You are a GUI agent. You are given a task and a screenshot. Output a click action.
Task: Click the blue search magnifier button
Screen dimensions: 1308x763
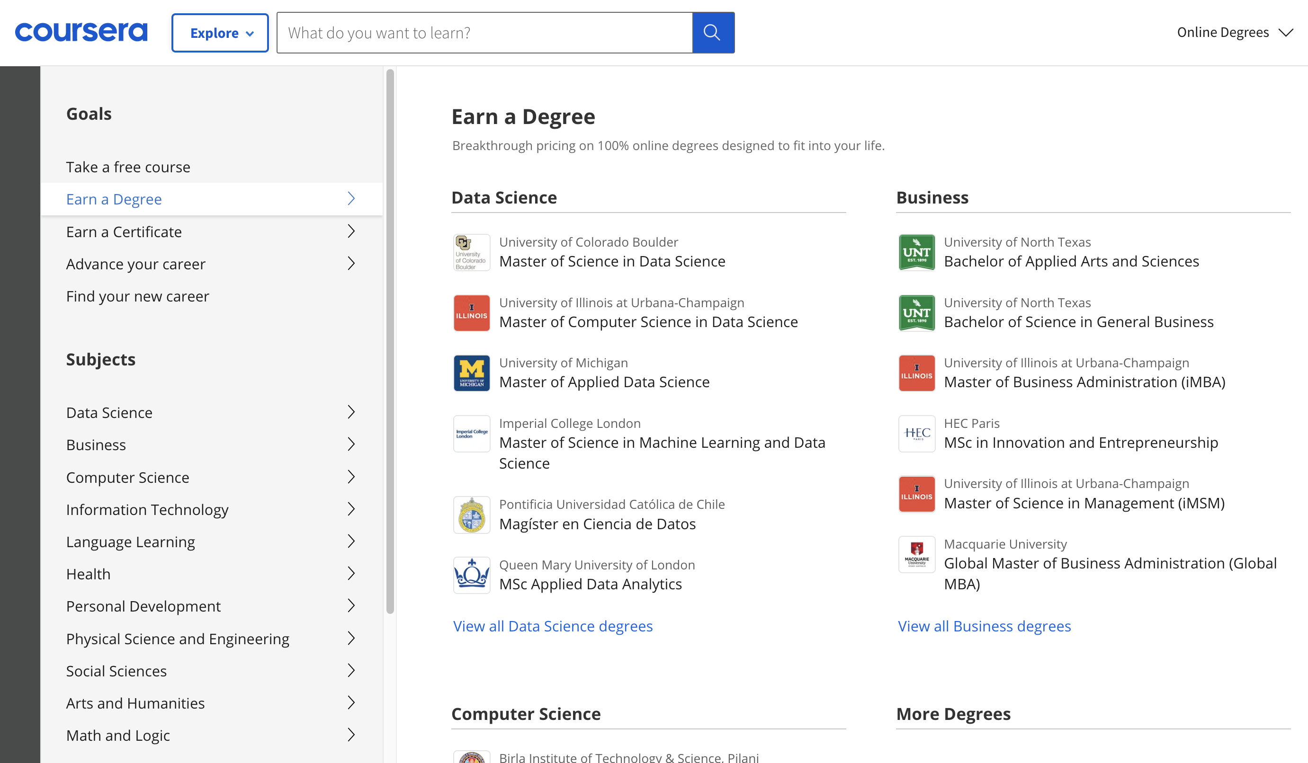[713, 33]
